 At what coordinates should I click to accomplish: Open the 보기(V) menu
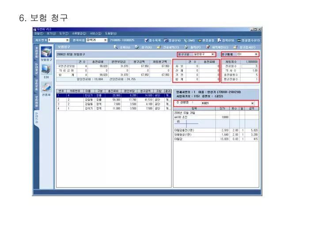point(51,34)
